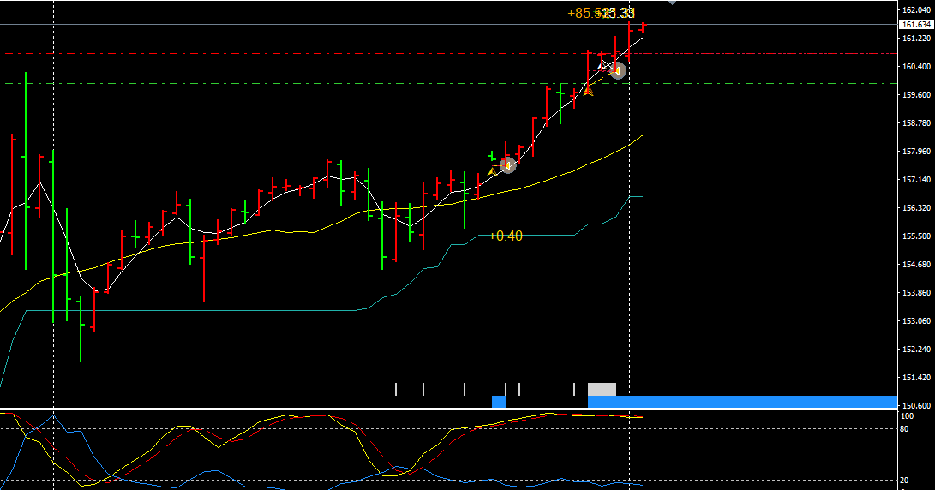The image size is (935, 490).
Task: Click the oscillator level label 100
Action: tap(907, 416)
